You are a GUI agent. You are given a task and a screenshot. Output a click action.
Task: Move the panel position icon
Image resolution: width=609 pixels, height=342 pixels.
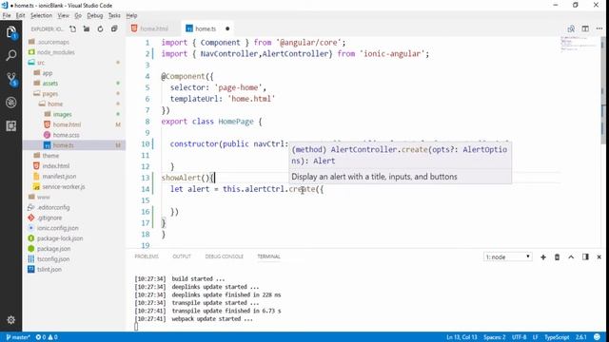pos(585,257)
